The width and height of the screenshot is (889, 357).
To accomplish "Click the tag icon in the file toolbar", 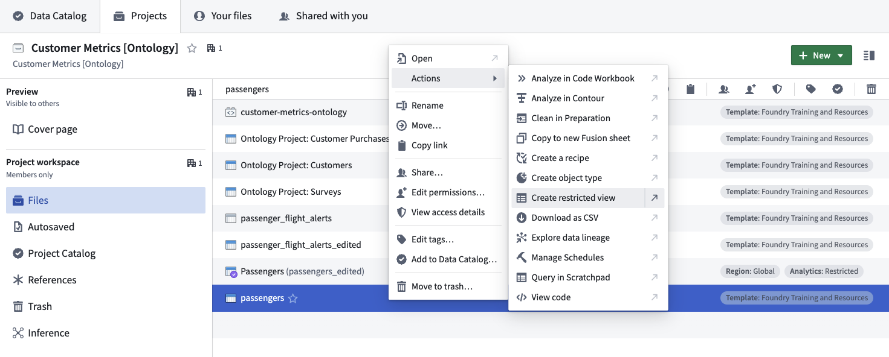I will pos(811,89).
